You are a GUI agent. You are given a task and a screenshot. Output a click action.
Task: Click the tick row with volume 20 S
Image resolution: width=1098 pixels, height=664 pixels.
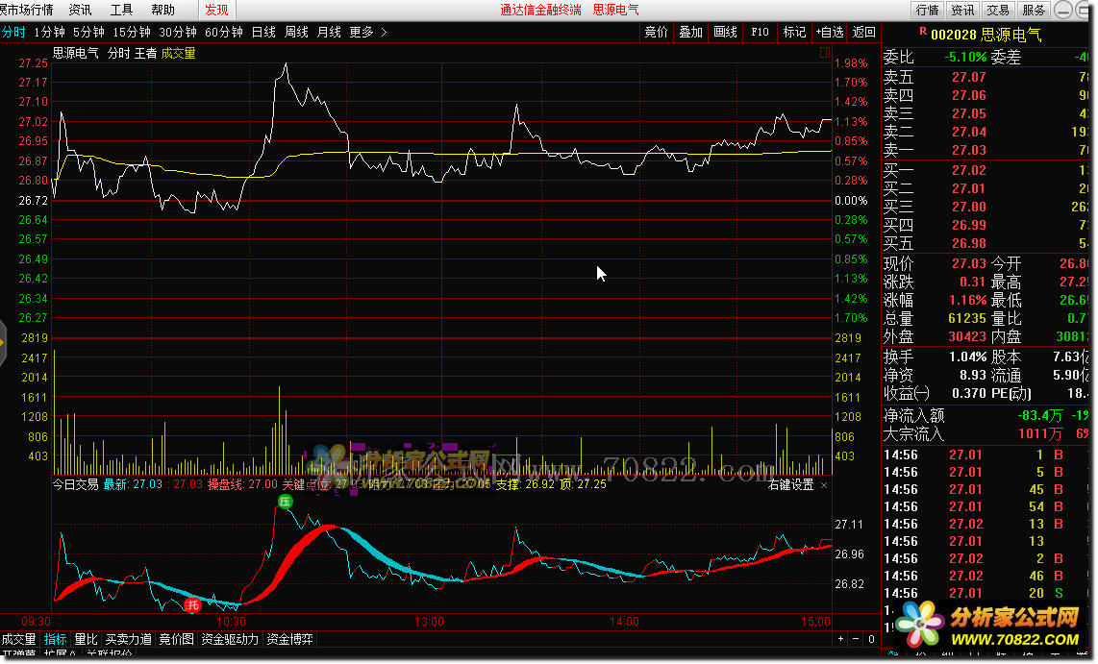(x=986, y=593)
